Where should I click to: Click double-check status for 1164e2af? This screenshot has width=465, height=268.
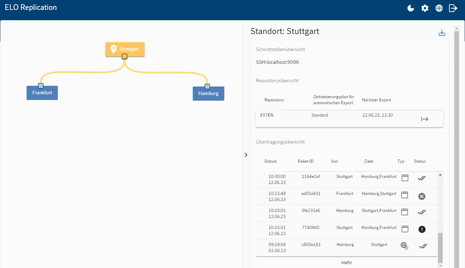pyautogui.click(x=422, y=178)
